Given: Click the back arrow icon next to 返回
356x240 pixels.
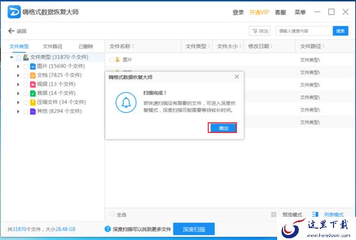Looking at the screenshot, I should [11, 31].
